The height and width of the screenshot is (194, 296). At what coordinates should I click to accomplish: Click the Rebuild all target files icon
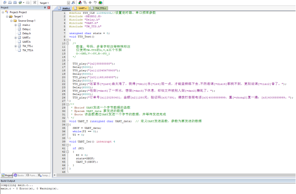15,3
